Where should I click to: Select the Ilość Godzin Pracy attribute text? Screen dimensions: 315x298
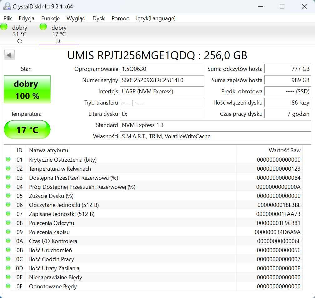(52, 259)
